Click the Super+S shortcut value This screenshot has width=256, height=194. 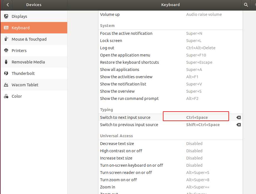pos(194,91)
